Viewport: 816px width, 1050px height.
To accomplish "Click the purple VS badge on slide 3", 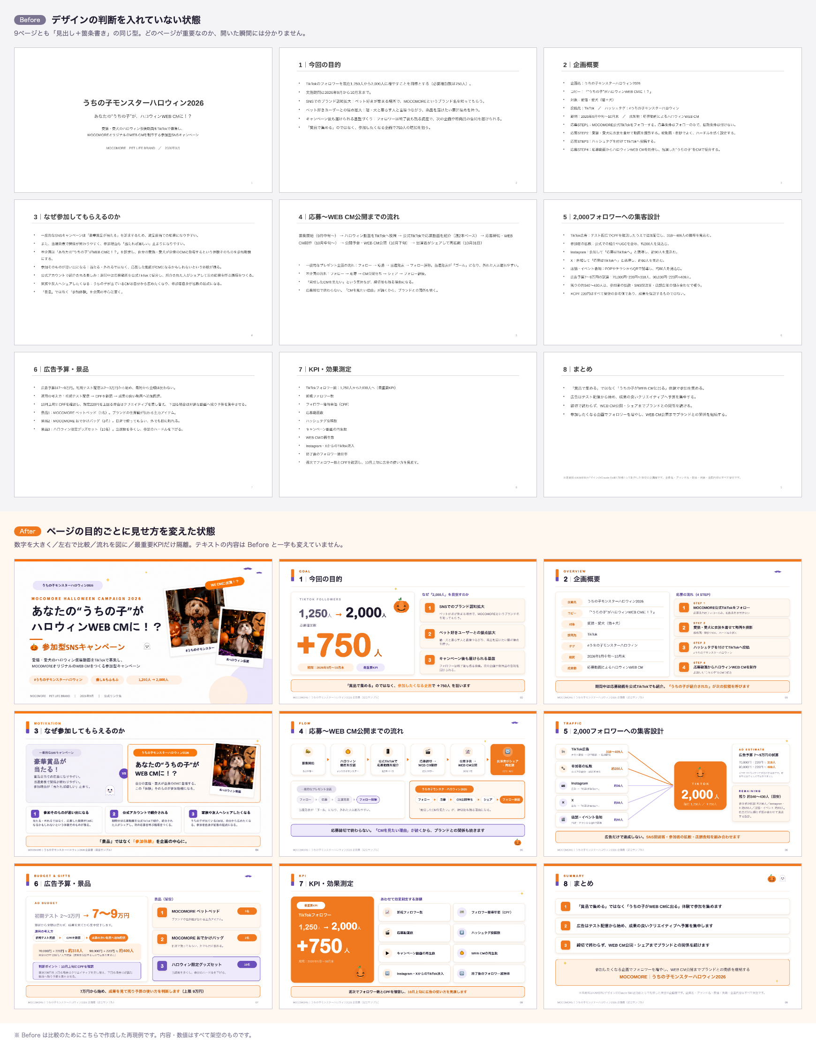I will (123, 774).
